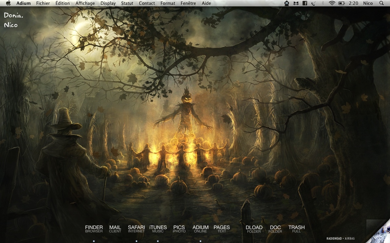This screenshot has width=390, height=243.
Task: Switch to ADIUM Online in the dock
Action: 200,229
